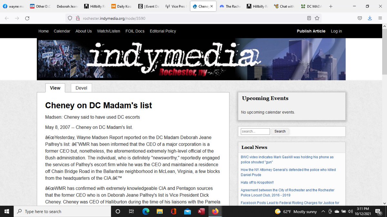
Task: Toggle reader view icon in address bar
Action: (309, 18)
